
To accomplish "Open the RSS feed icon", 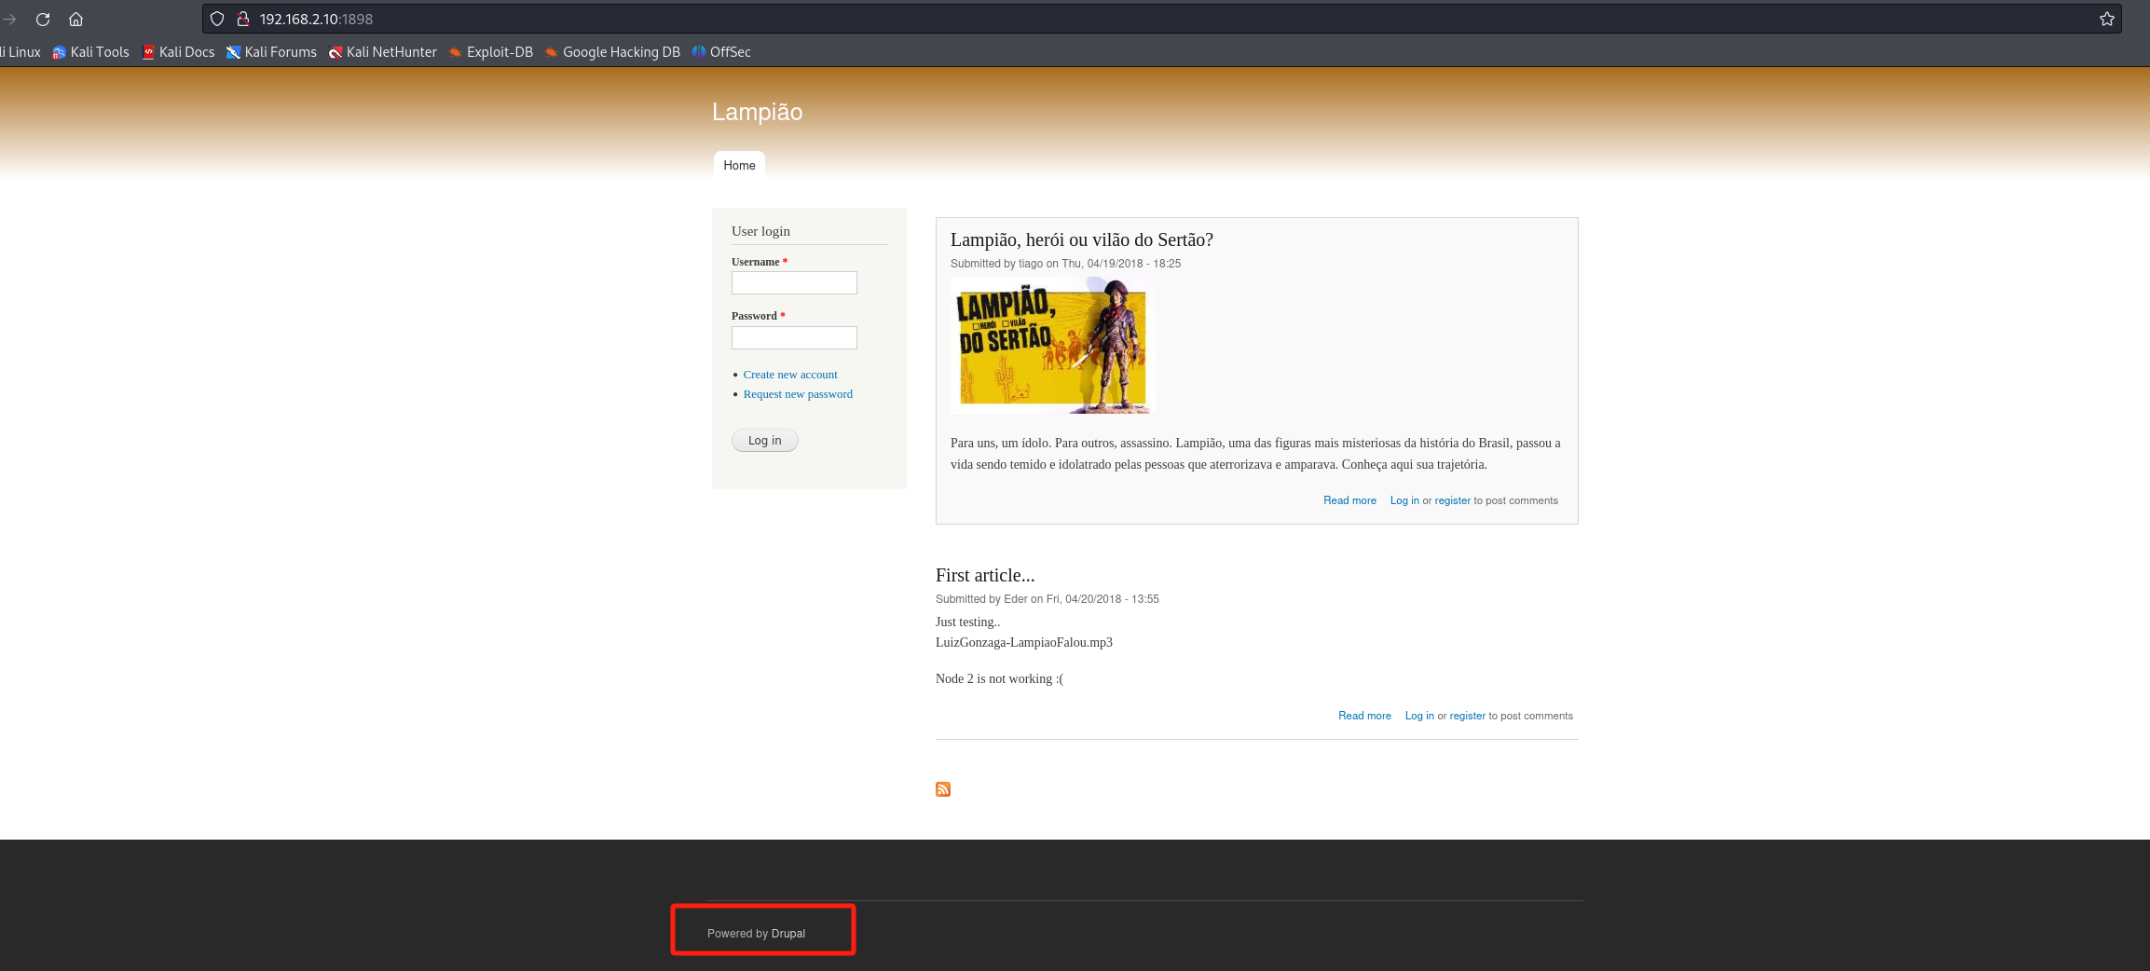I will click(x=943, y=789).
